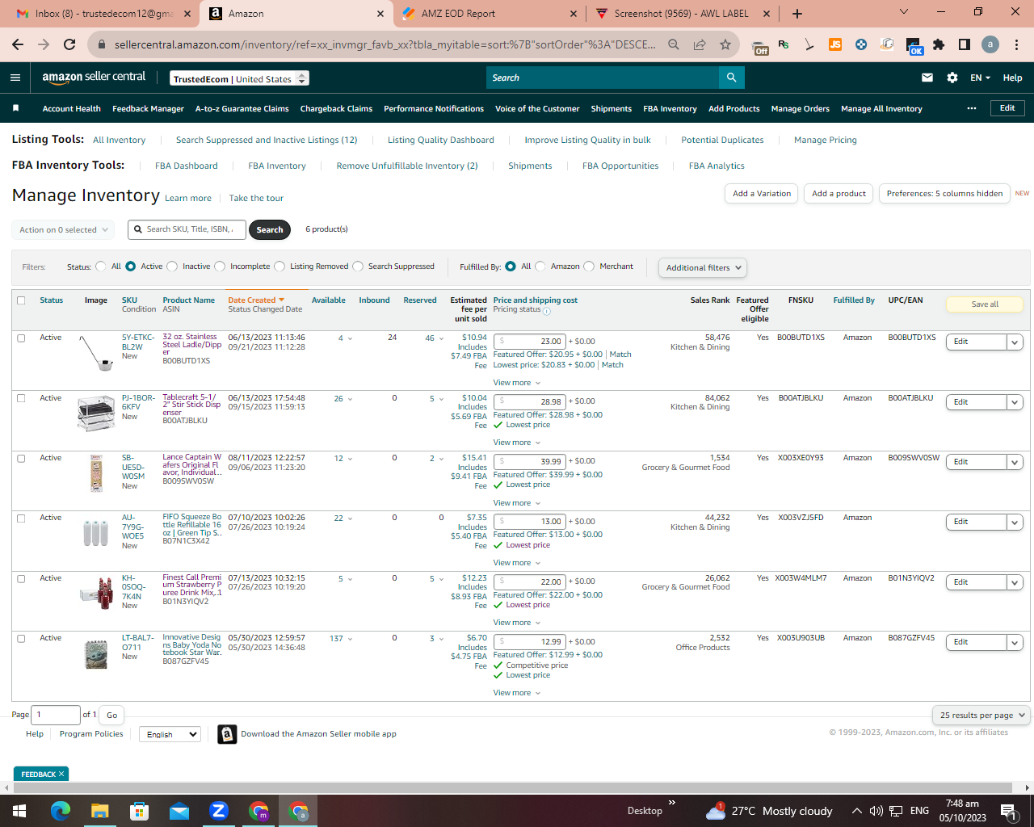Open the settings gear in Seller Central
Viewport: 1034px width, 827px height.
[x=952, y=78]
